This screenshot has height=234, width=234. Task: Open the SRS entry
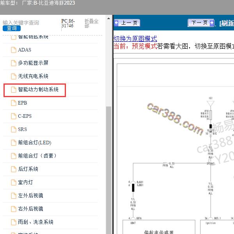coord(22,129)
